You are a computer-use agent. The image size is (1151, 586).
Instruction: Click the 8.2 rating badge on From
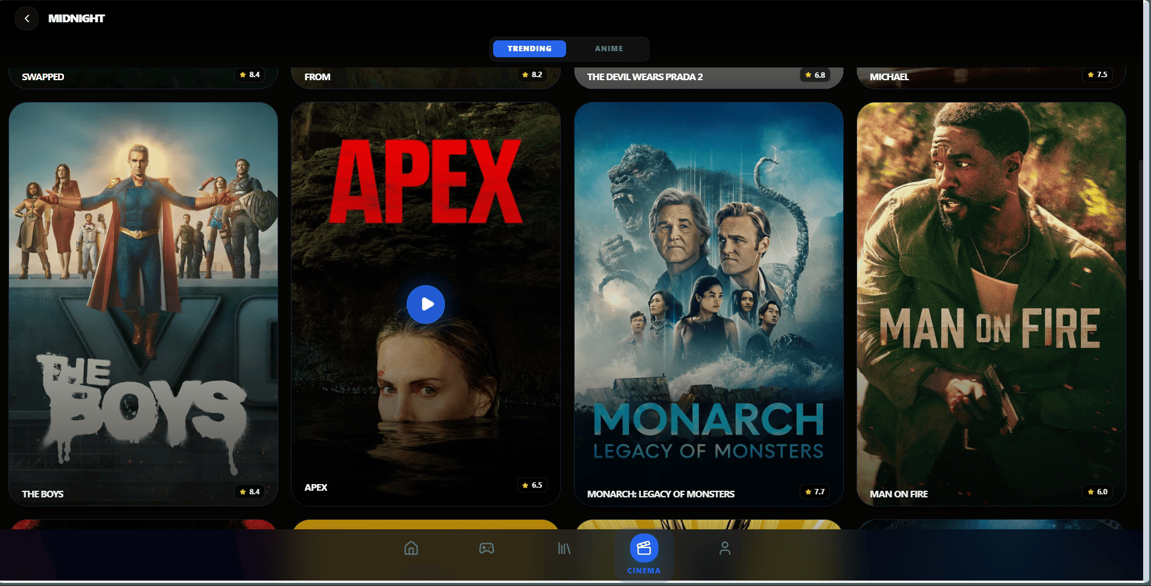[x=532, y=75]
